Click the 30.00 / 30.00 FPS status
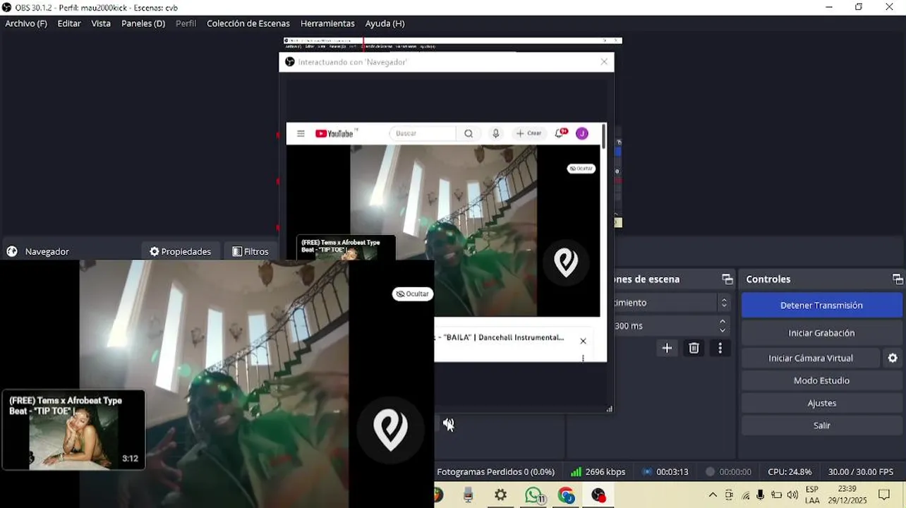Viewport: 906px width, 508px height. 861,472
